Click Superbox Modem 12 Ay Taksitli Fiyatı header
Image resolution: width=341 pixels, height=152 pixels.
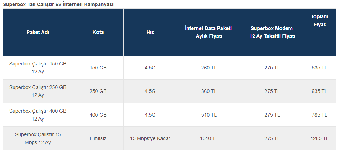pyautogui.click(x=272, y=32)
